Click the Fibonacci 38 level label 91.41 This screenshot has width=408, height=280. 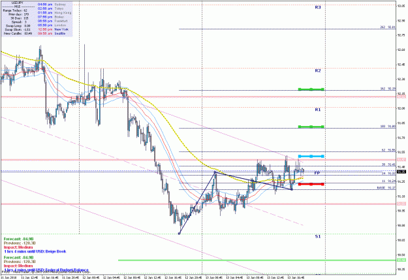388,164
